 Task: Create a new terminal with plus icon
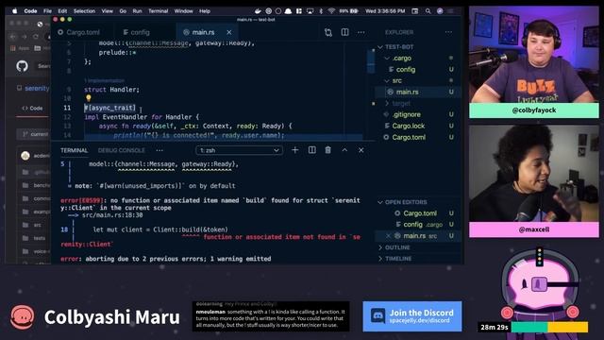pos(295,150)
